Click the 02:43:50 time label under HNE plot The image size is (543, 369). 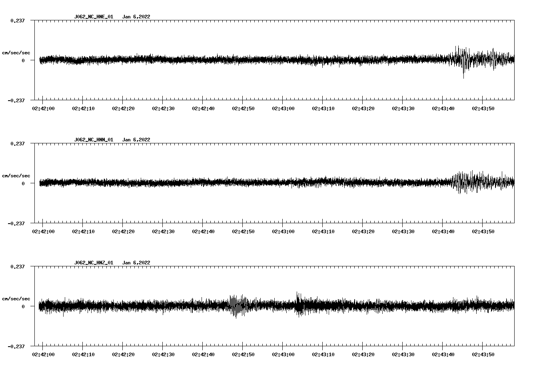click(483, 108)
